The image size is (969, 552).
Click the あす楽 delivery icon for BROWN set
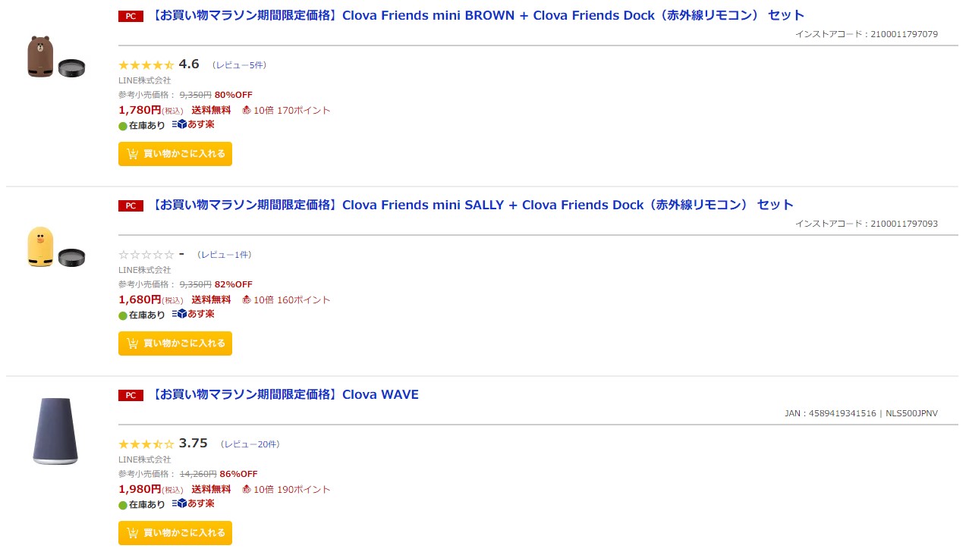pos(193,124)
